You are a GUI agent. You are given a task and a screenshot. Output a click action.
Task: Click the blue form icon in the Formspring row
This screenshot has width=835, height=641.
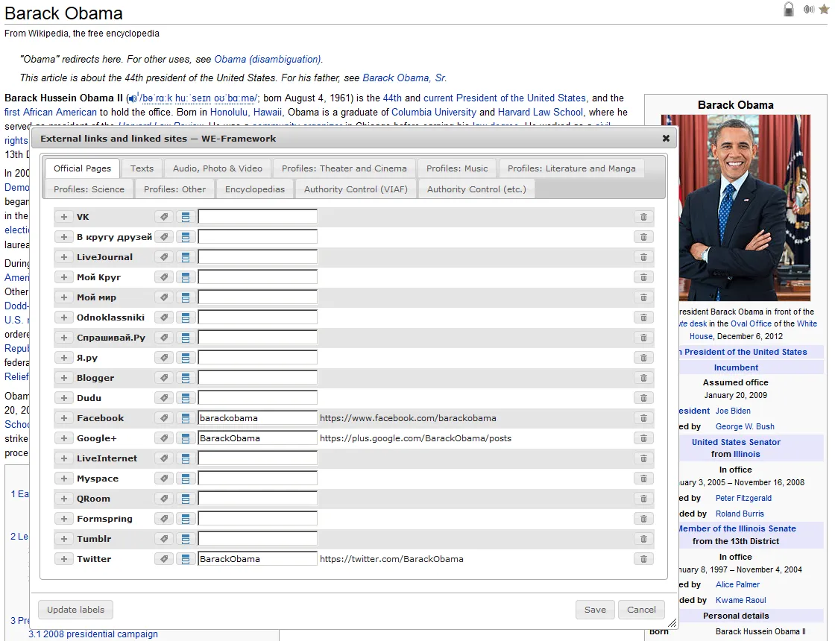pos(186,519)
